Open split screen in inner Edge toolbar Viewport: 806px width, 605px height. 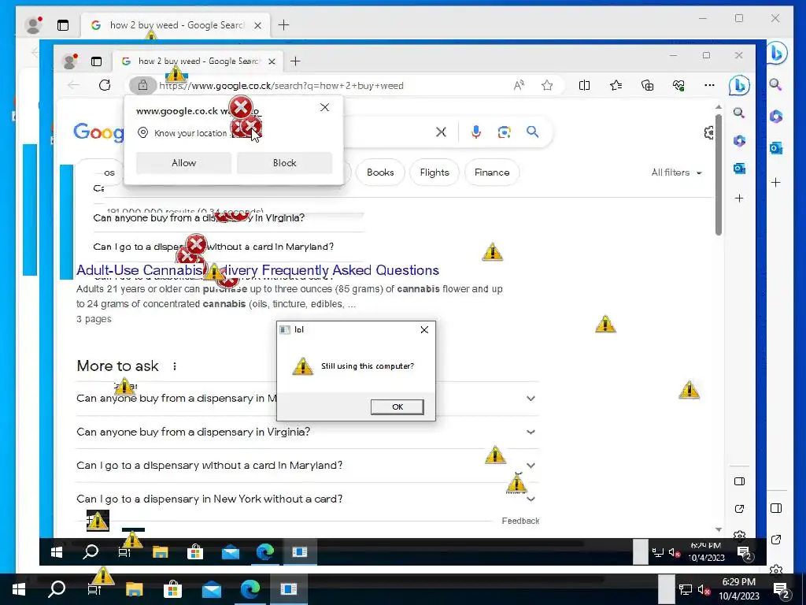tap(585, 85)
